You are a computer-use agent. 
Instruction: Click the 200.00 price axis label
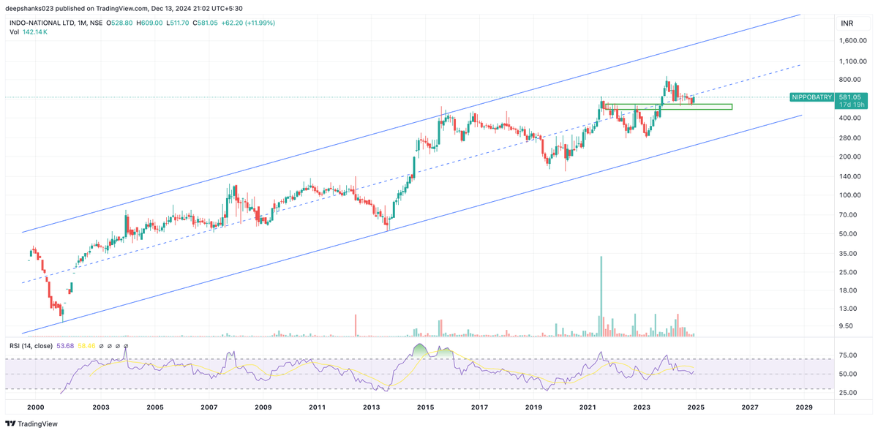[849, 157]
